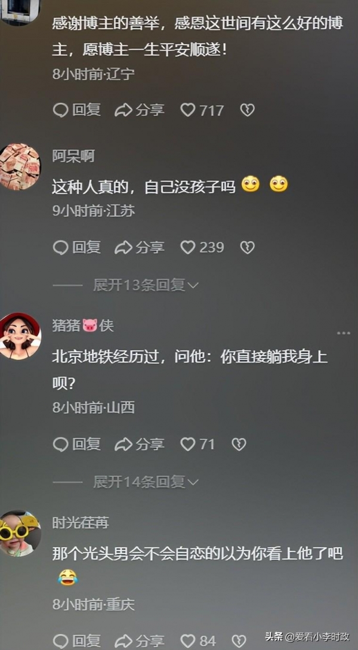Open more options next to 猪猪侠's comment

tap(344, 333)
